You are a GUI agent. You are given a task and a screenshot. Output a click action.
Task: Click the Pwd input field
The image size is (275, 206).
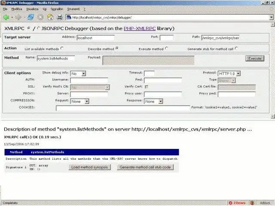click(163, 80)
